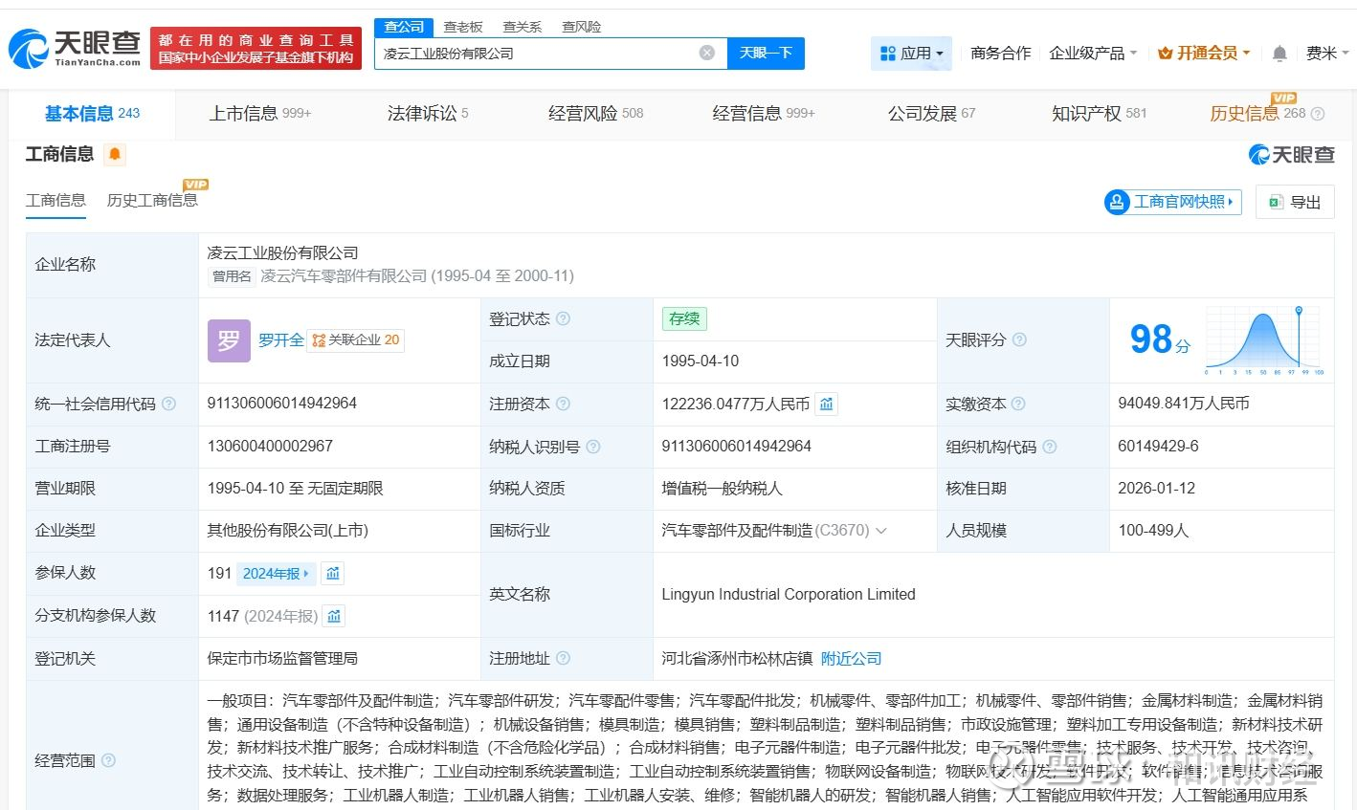Expand the 国标行业 industry chevron
The width and height of the screenshot is (1357, 810).
pyautogui.click(x=881, y=531)
